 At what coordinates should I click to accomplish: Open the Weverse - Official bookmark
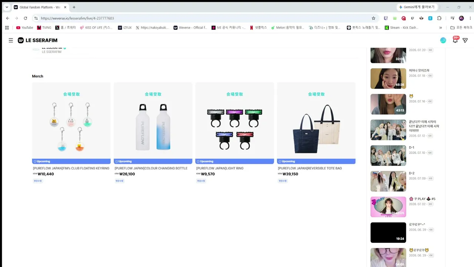coord(190,27)
